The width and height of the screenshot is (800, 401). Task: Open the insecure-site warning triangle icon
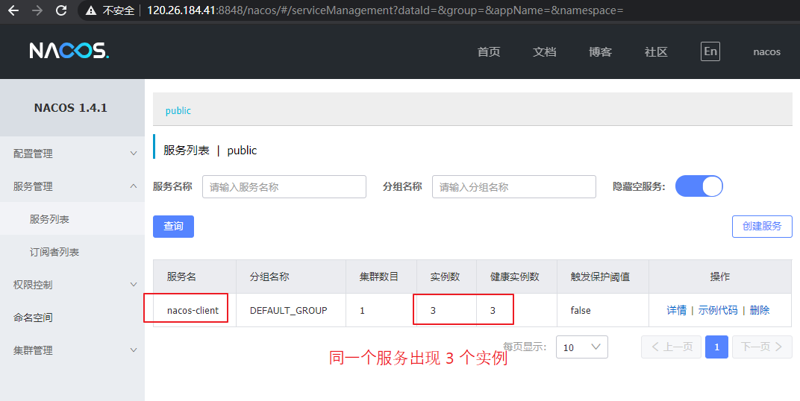pyautogui.click(x=91, y=10)
